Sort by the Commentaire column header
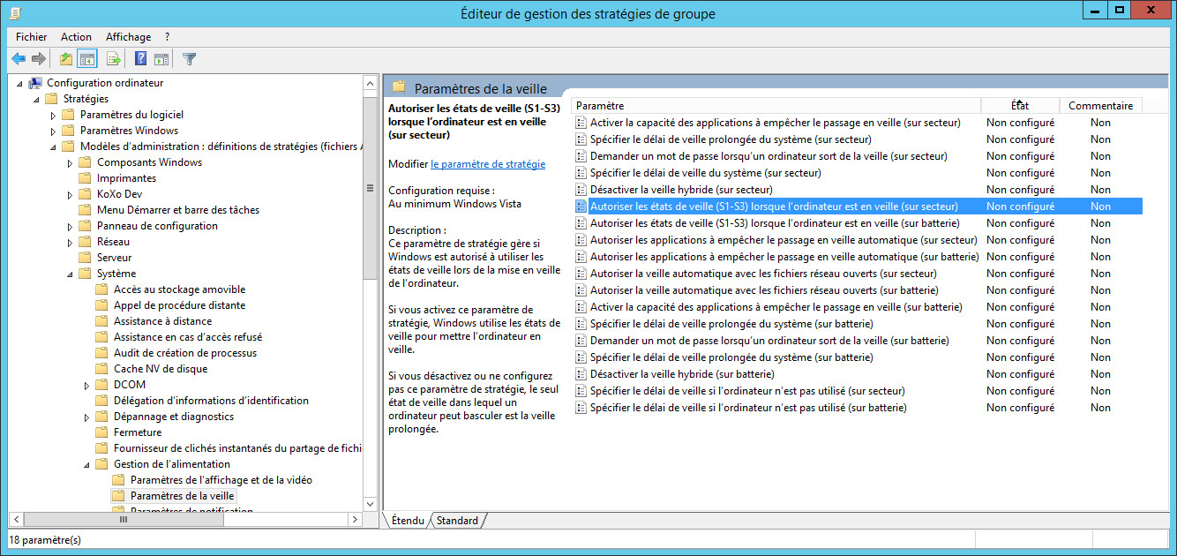 coord(1101,106)
